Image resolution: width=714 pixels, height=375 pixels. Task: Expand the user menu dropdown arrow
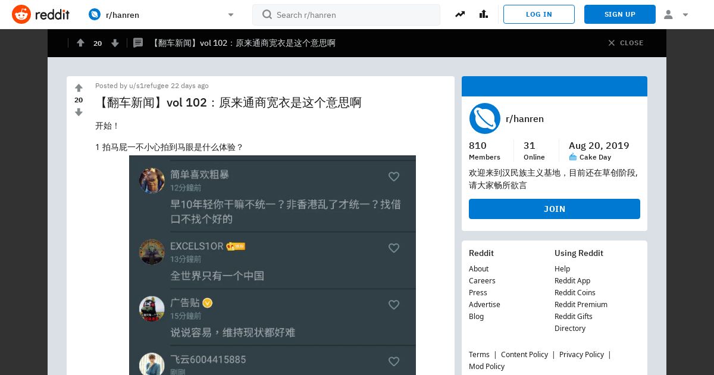685,15
